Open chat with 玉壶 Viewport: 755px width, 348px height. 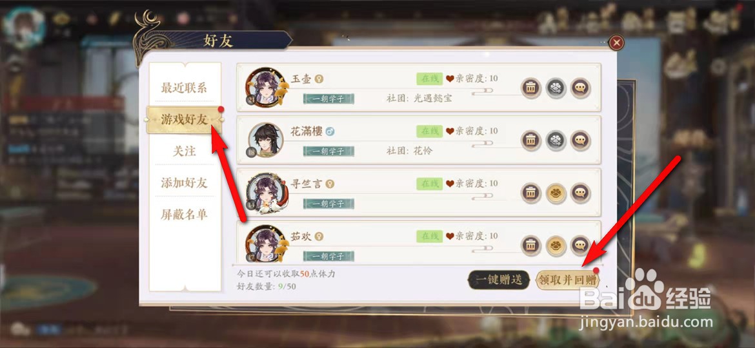(580, 88)
